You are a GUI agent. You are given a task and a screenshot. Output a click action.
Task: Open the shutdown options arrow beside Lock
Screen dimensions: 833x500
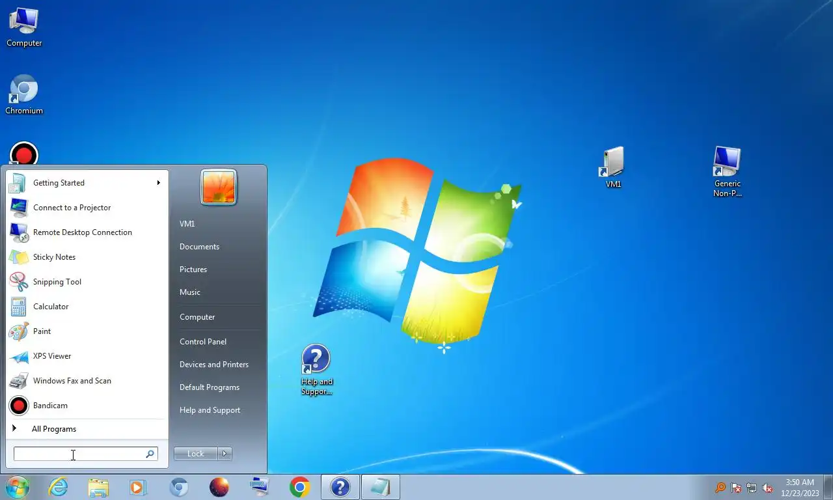point(225,454)
